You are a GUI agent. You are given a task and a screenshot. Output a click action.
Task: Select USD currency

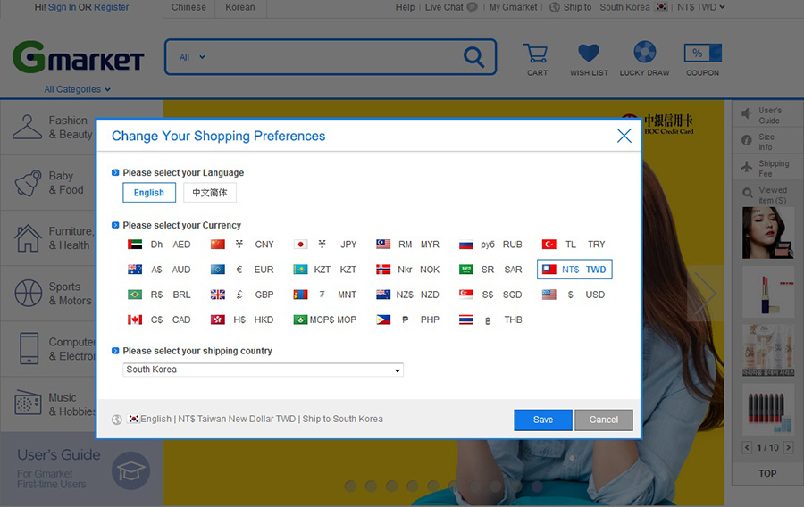pyautogui.click(x=574, y=295)
